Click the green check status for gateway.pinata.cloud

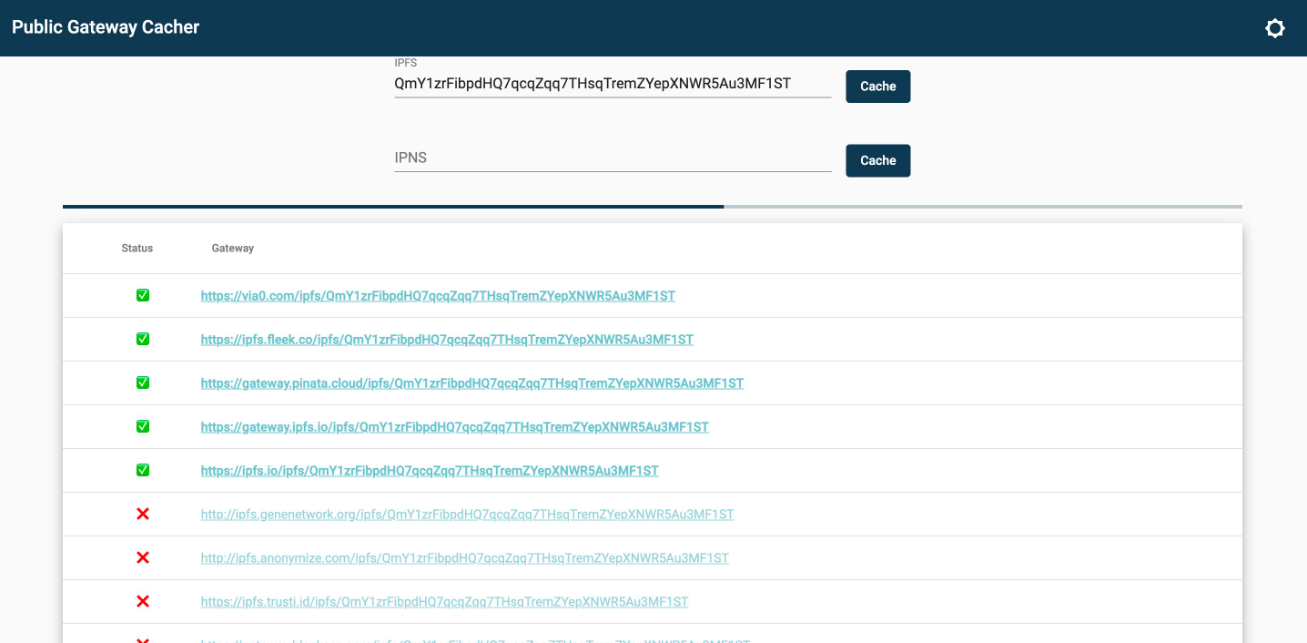pos(143,383)
